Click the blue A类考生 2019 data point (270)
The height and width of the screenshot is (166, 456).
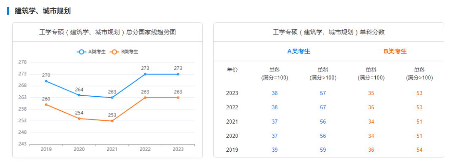pos(46,81)
